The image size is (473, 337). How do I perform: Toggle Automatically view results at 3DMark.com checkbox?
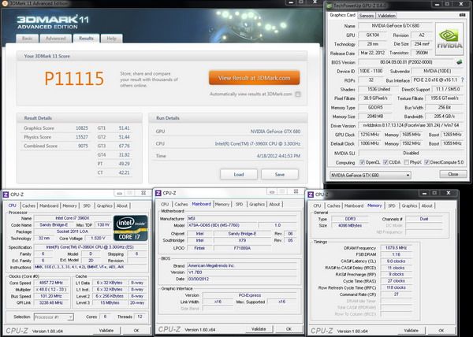pos(298,94)
